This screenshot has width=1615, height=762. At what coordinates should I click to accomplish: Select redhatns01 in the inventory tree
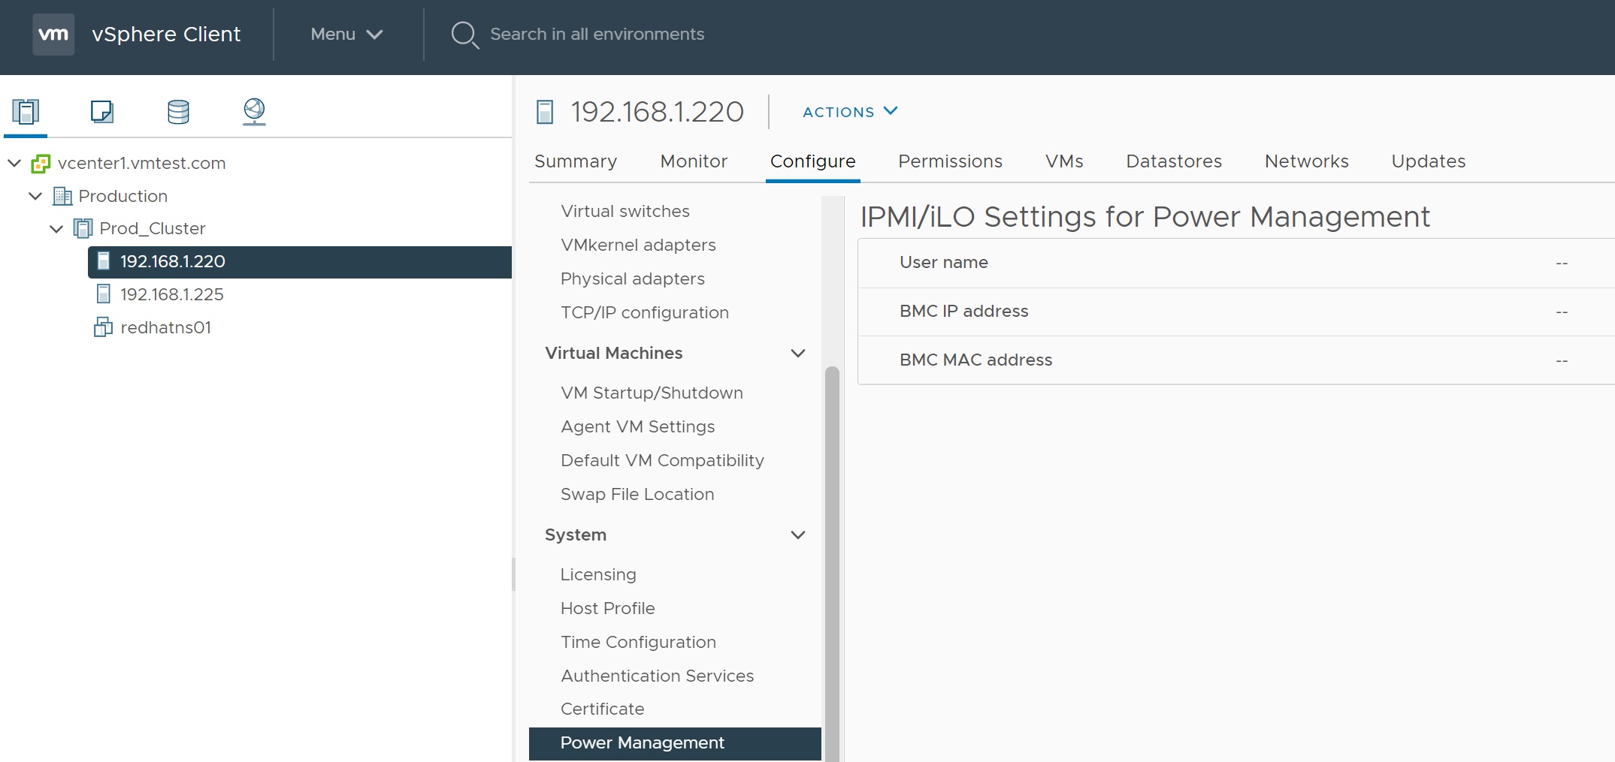tap(166, 327)
